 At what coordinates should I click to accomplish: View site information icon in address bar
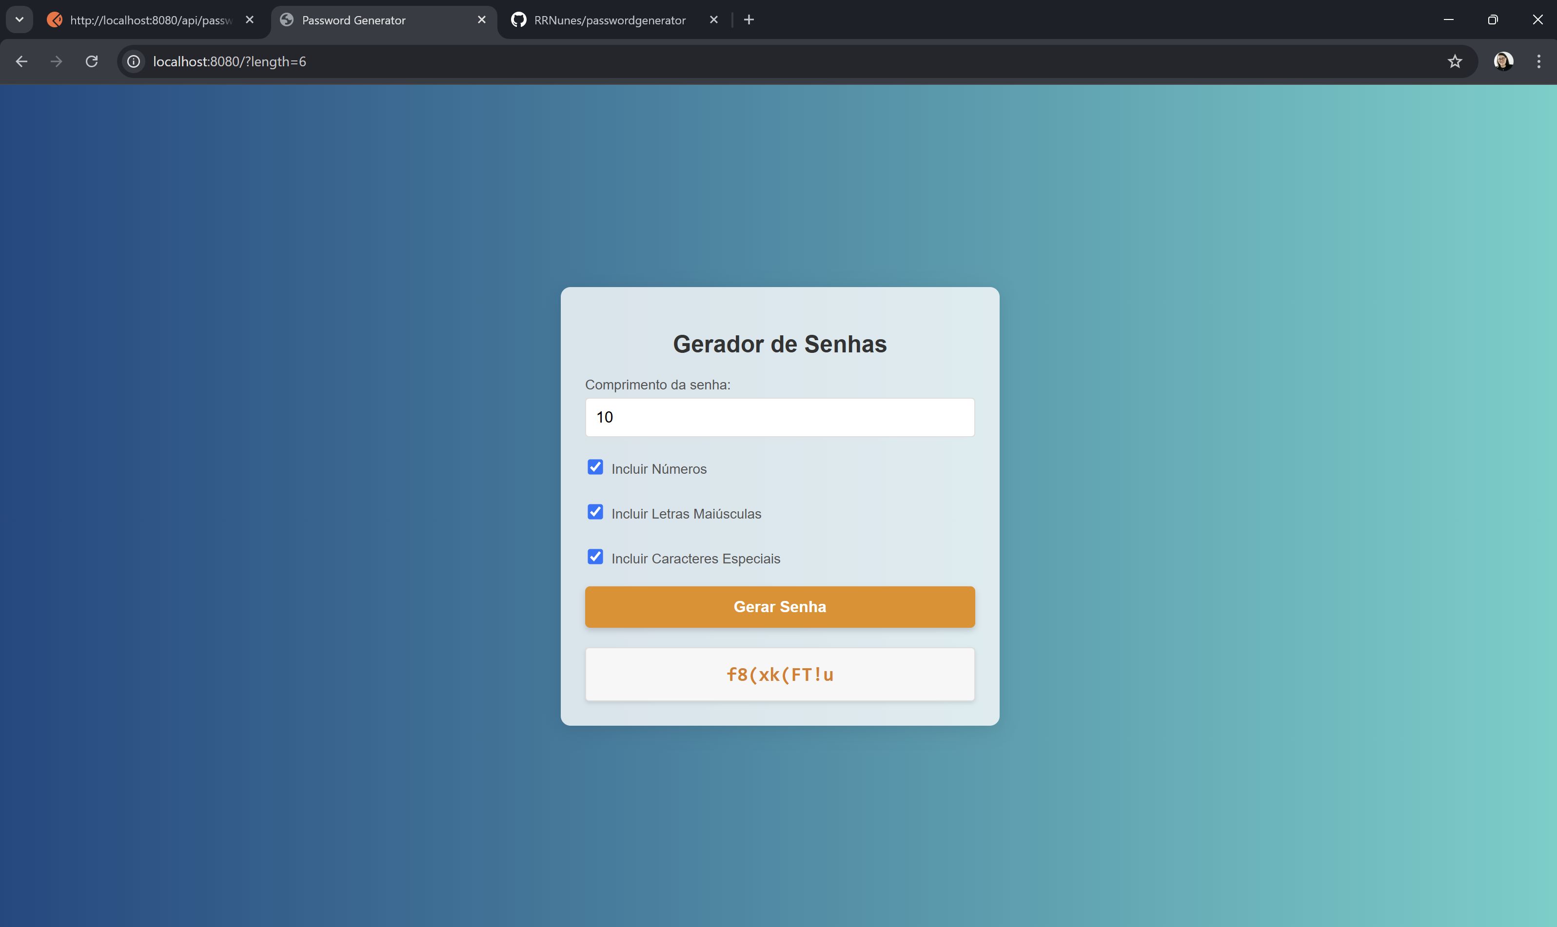[x=133, y=61]
